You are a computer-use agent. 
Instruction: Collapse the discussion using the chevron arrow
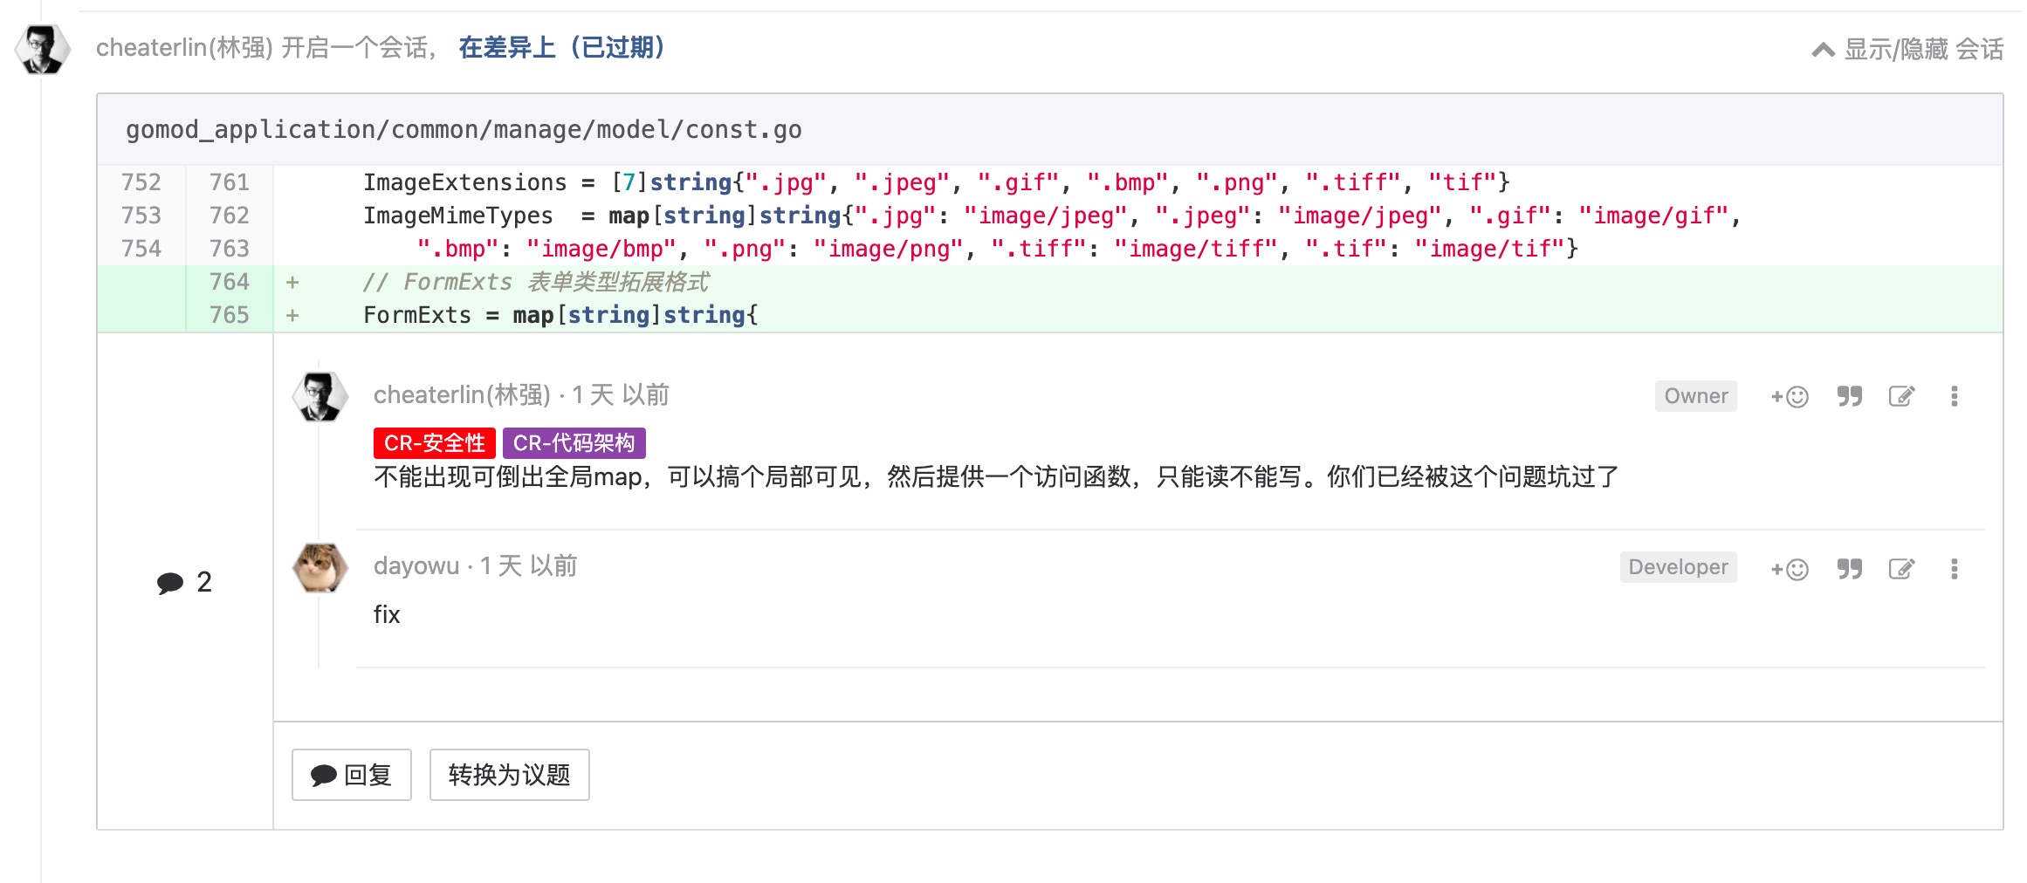[x=1823, y=50]
